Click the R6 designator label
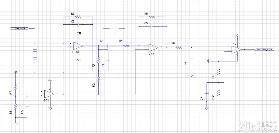279x133 pixels. (173, 43)
